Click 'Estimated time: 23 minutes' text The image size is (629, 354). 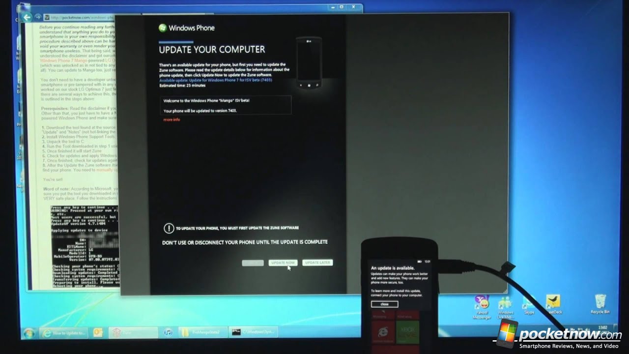pyautogui.click(x=182, y=86)
